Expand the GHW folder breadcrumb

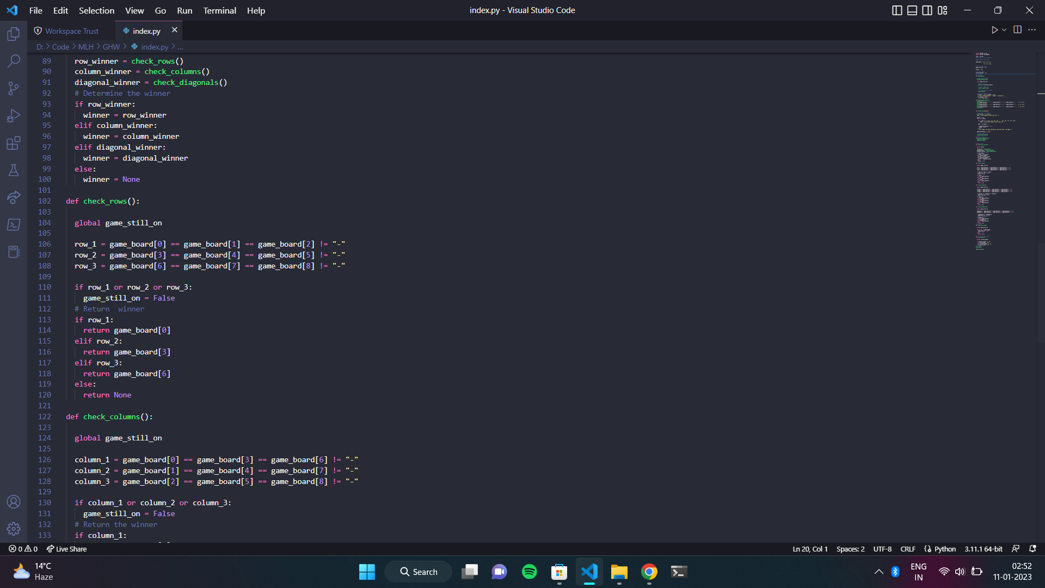tap(111, 47)
